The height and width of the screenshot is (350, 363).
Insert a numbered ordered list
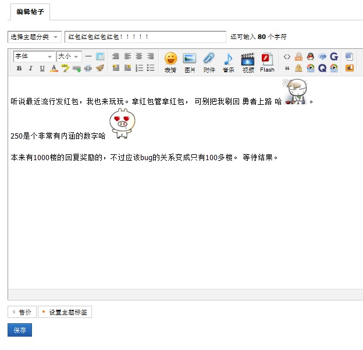(x=139, y=68)
